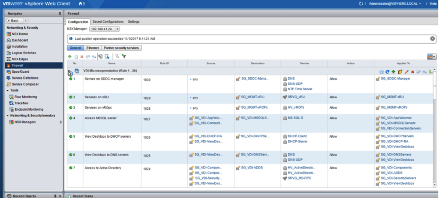This screenshot has width=439, height=198.
Task: Click green add rule icon in VDI Microsegmentation row
Action: point(394,72)
